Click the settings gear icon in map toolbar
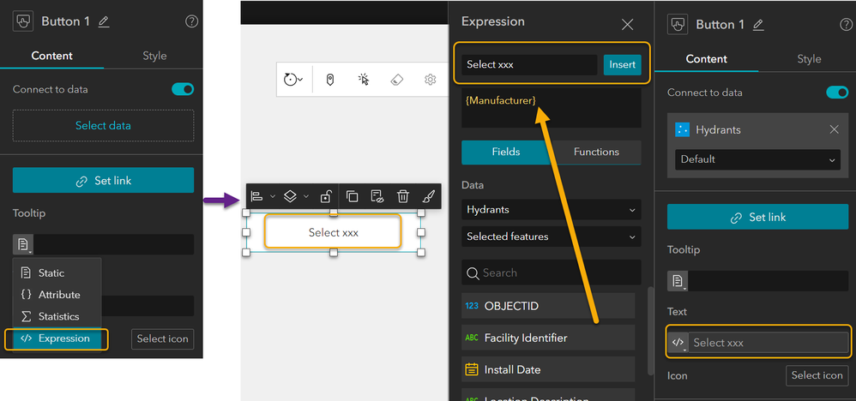This screenshot has height=401, width=856. (430, 80)
